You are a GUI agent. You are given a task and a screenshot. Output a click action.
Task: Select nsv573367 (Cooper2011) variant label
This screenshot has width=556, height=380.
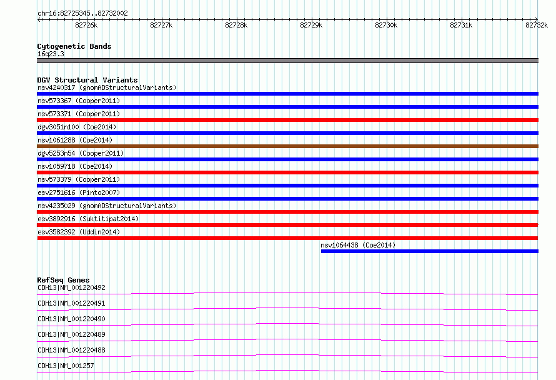coord(79,101)
